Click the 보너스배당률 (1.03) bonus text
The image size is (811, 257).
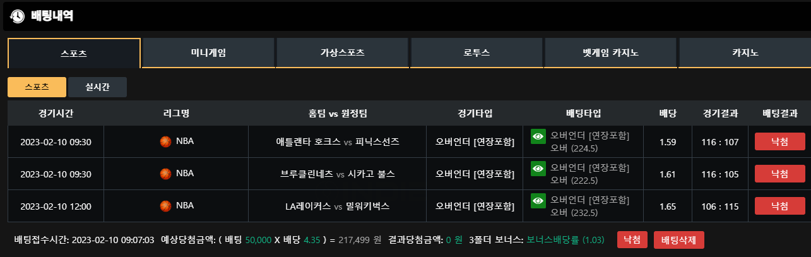pos(565,240)
